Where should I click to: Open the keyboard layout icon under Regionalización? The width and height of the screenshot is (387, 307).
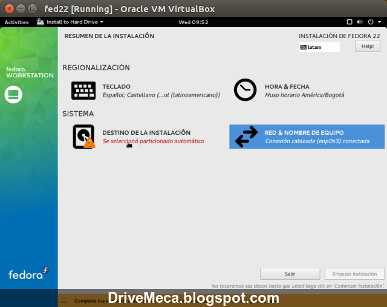(x=83, y=91)
